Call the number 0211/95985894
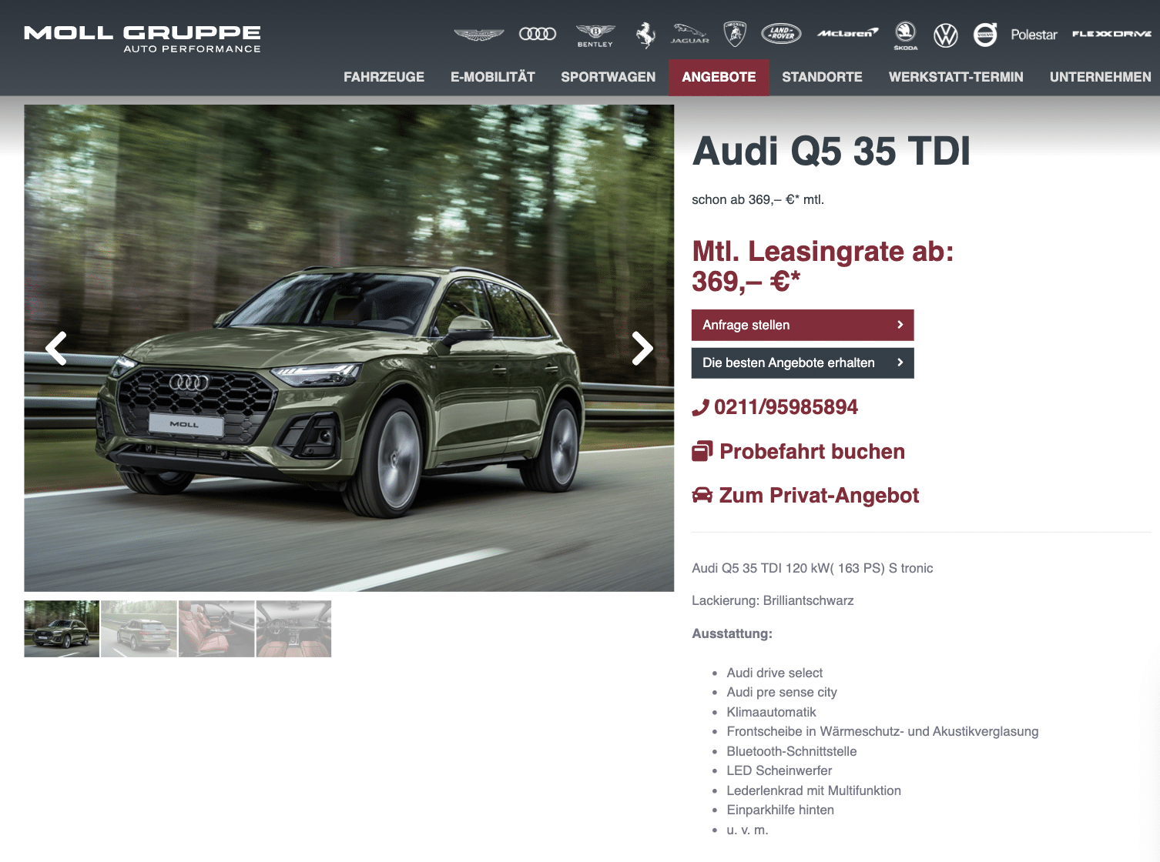Viewport: 1160px width, 862px height. click(x=786, y=407)
